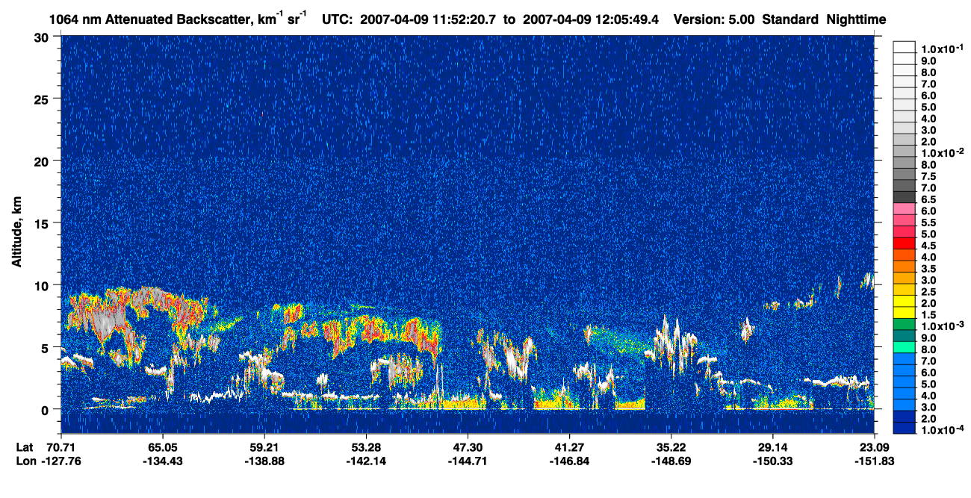Select the end time "2007-04-09 12:05:49.4"

tap(589, 19)
